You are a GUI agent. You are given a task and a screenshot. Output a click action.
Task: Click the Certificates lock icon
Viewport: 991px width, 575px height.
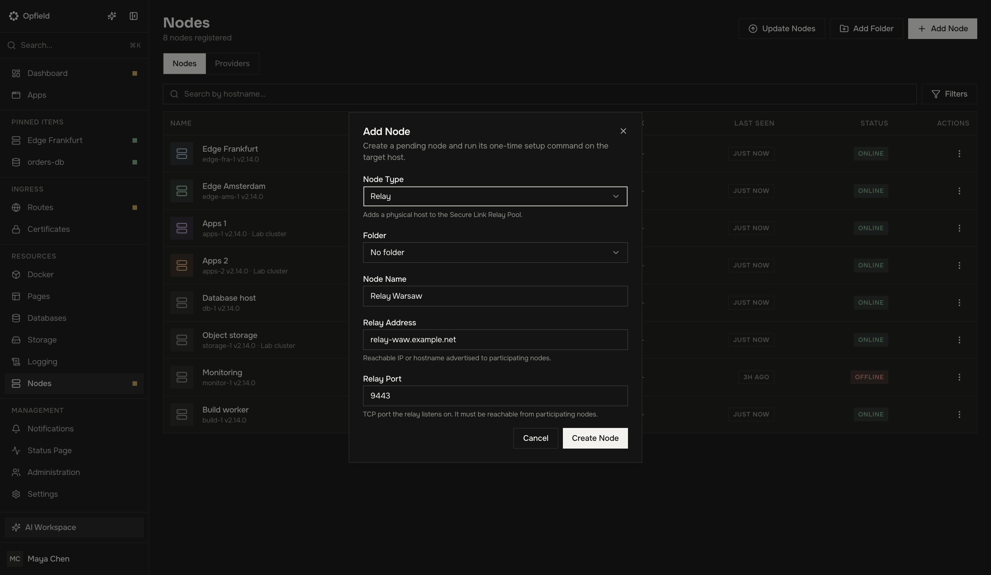(x=16, y=229)
